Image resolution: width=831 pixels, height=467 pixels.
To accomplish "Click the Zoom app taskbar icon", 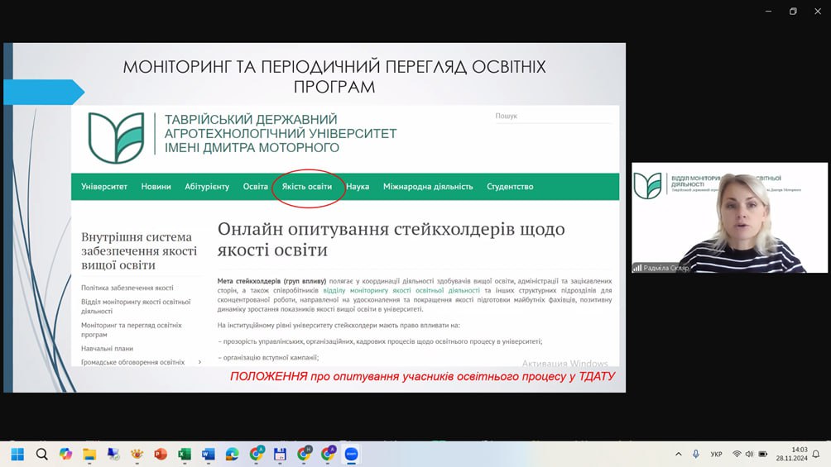I will click(x=351, y=454).
